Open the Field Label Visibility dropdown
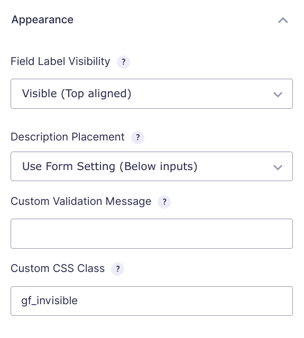Image resolution: width=304 pixels, height=338 pixels. pos(152,94)
